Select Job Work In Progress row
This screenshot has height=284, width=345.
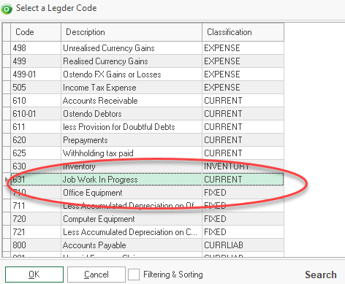point(147,180)
